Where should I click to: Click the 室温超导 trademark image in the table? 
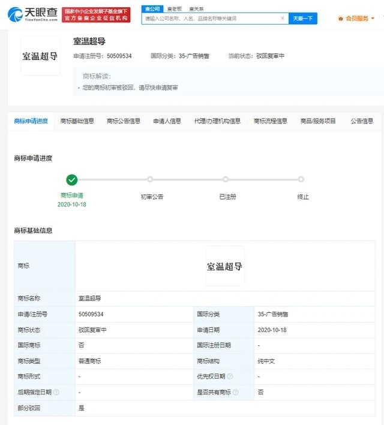[225, 266]
